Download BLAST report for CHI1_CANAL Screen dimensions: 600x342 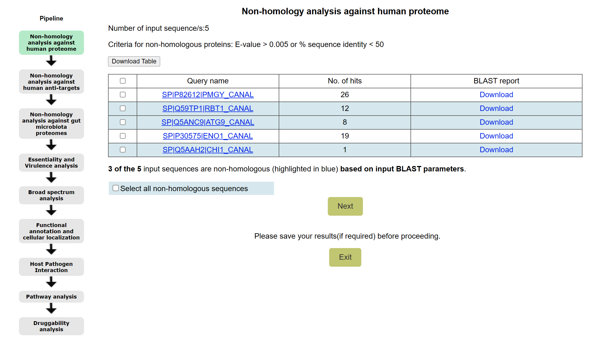[496, 150]
